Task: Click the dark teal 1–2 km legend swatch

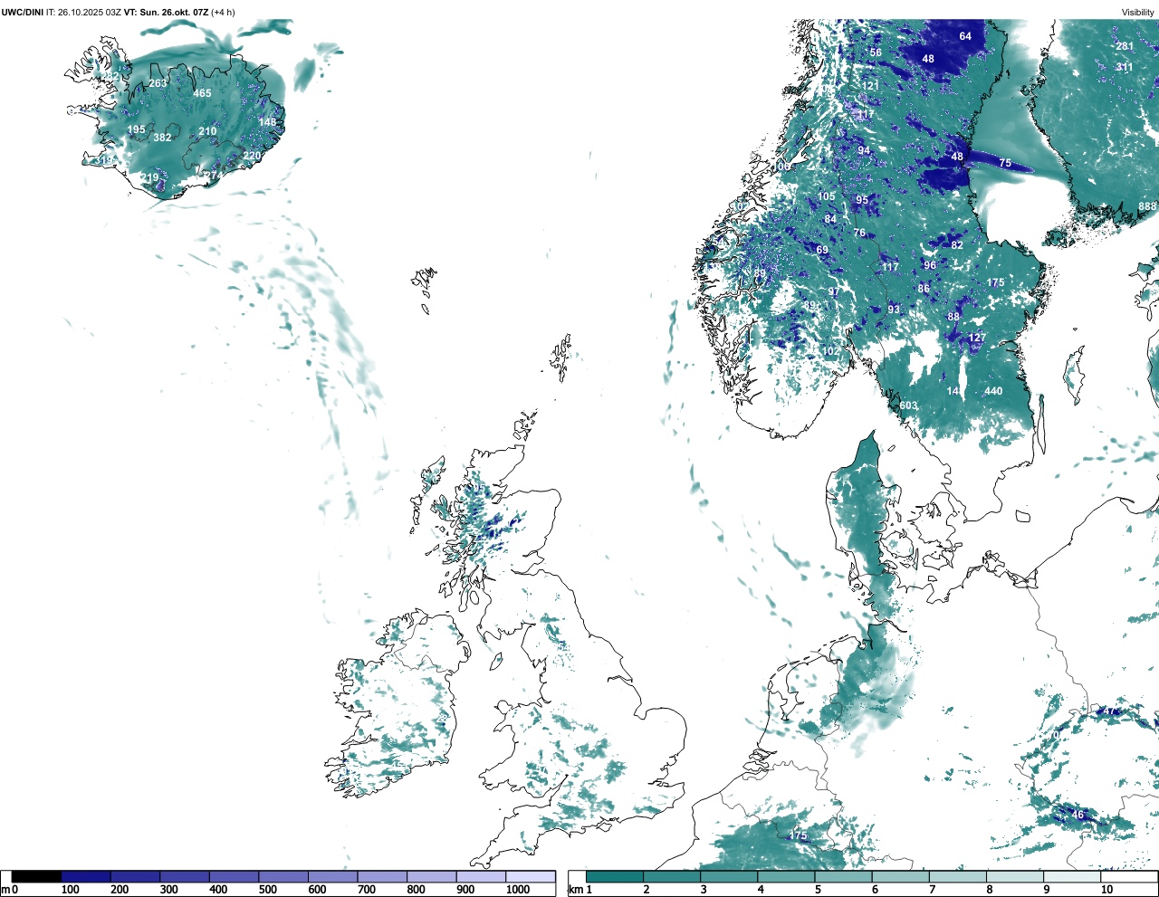Action: click(x=615, y=876)
